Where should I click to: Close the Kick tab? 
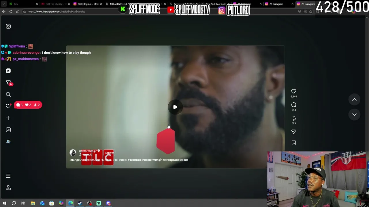click(37, 4)
